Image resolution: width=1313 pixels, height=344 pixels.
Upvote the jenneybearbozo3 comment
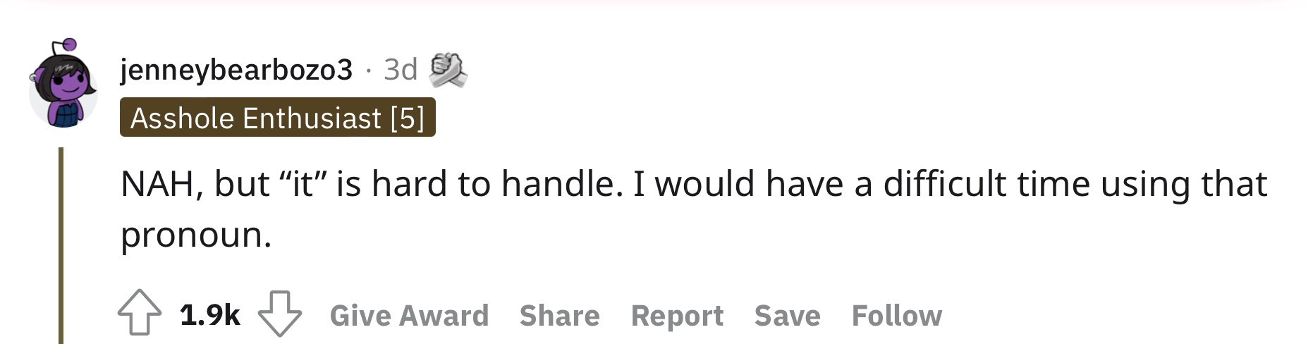point(139,313)
